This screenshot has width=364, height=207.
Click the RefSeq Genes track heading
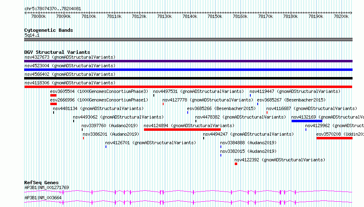point(41,183)
